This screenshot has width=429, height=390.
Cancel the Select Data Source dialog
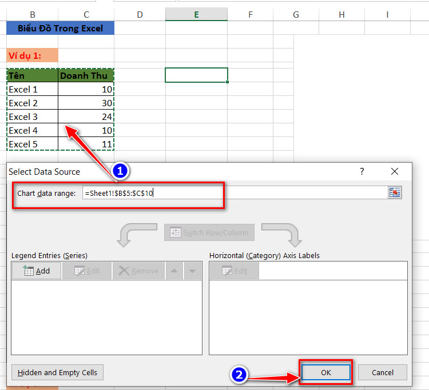(383, 372)
